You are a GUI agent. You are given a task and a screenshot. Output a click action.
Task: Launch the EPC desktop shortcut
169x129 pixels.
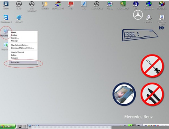click(x=84, y=4)
